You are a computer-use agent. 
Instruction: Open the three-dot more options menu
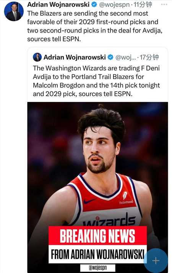click(164, 4)
